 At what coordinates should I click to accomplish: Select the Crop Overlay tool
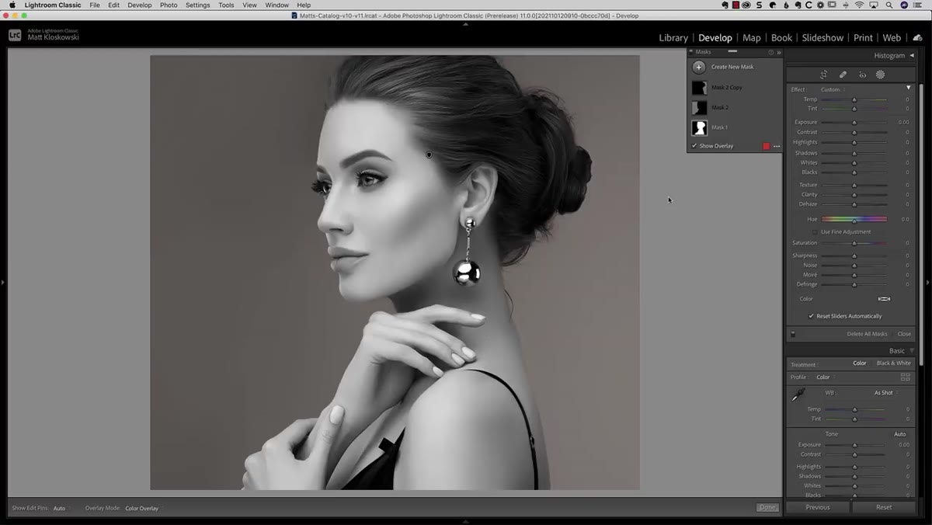(x=823, y=75)
